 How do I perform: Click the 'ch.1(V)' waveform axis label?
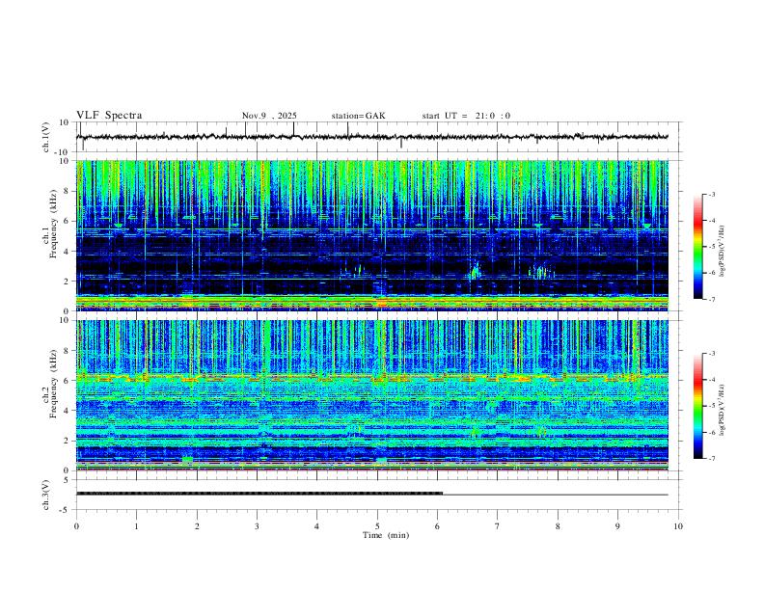click(46, 137)
